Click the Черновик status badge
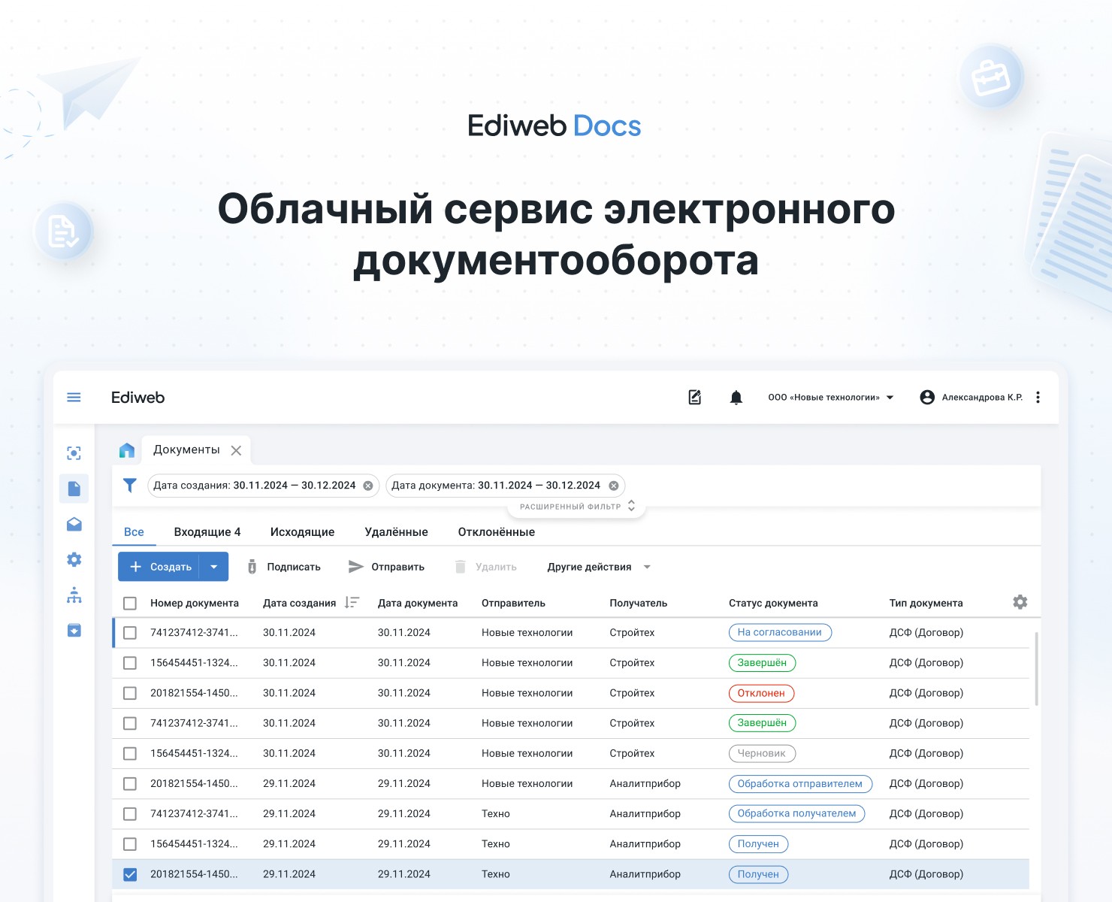Image resolution: width=1112 pixels, height=902 pixels. click(762, 753)
